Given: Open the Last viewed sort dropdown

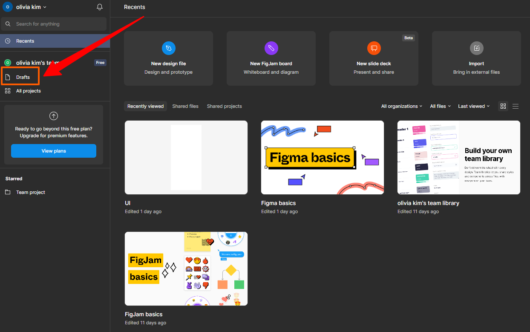Looking at the screenshot, I should [474, 106].
